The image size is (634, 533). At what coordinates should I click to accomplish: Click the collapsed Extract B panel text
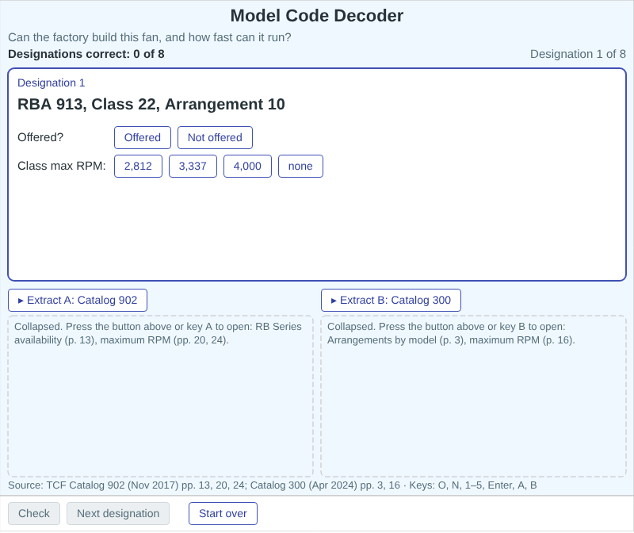tap(451, 333)
